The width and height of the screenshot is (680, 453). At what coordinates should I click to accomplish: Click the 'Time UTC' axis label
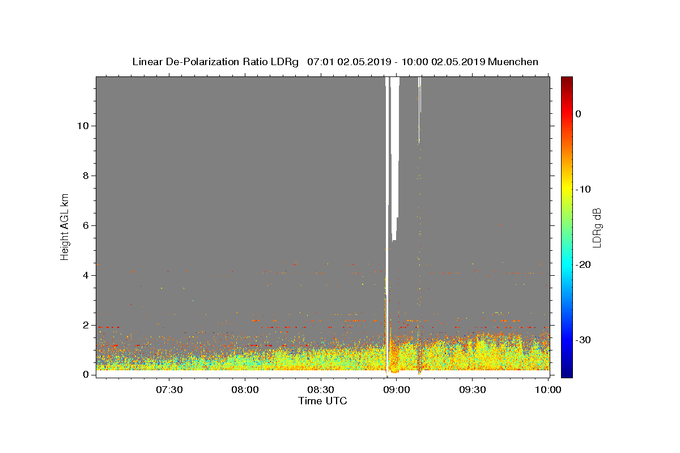point(322,401)
